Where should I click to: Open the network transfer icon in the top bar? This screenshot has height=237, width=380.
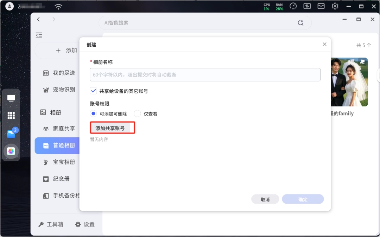tap(307, 6)
